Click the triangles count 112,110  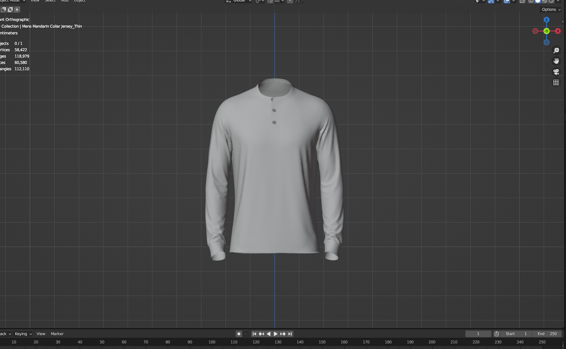[x=22, y=69]
